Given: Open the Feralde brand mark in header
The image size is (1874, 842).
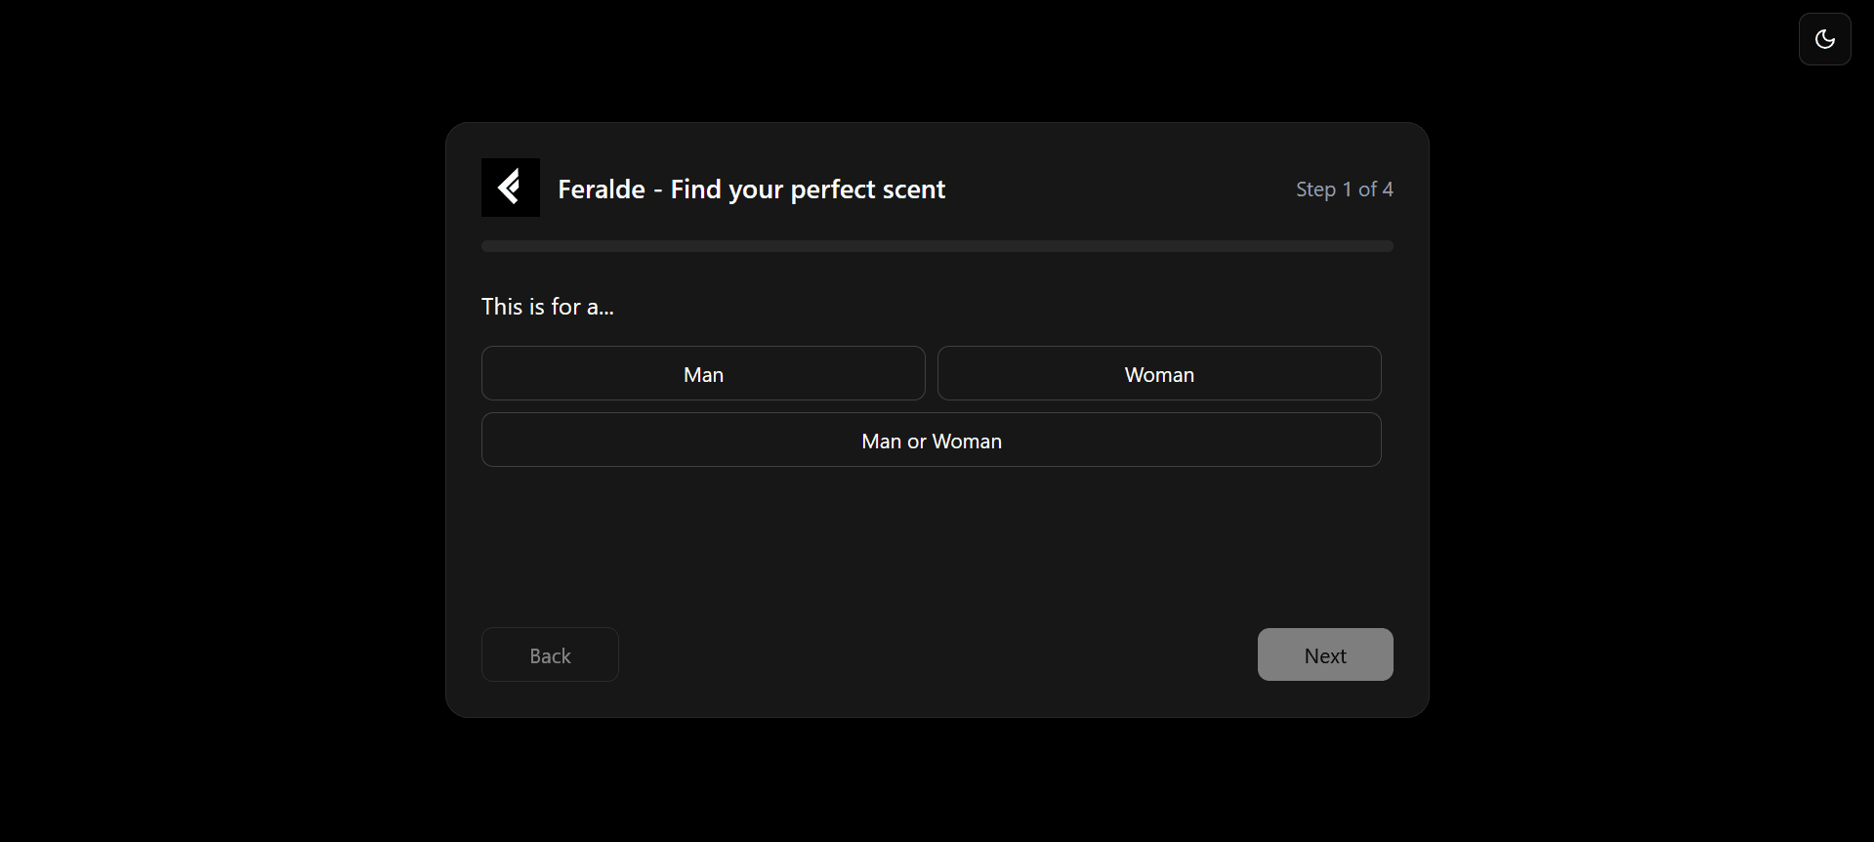Looking at the screenshot, I should [x=510, y=188].
